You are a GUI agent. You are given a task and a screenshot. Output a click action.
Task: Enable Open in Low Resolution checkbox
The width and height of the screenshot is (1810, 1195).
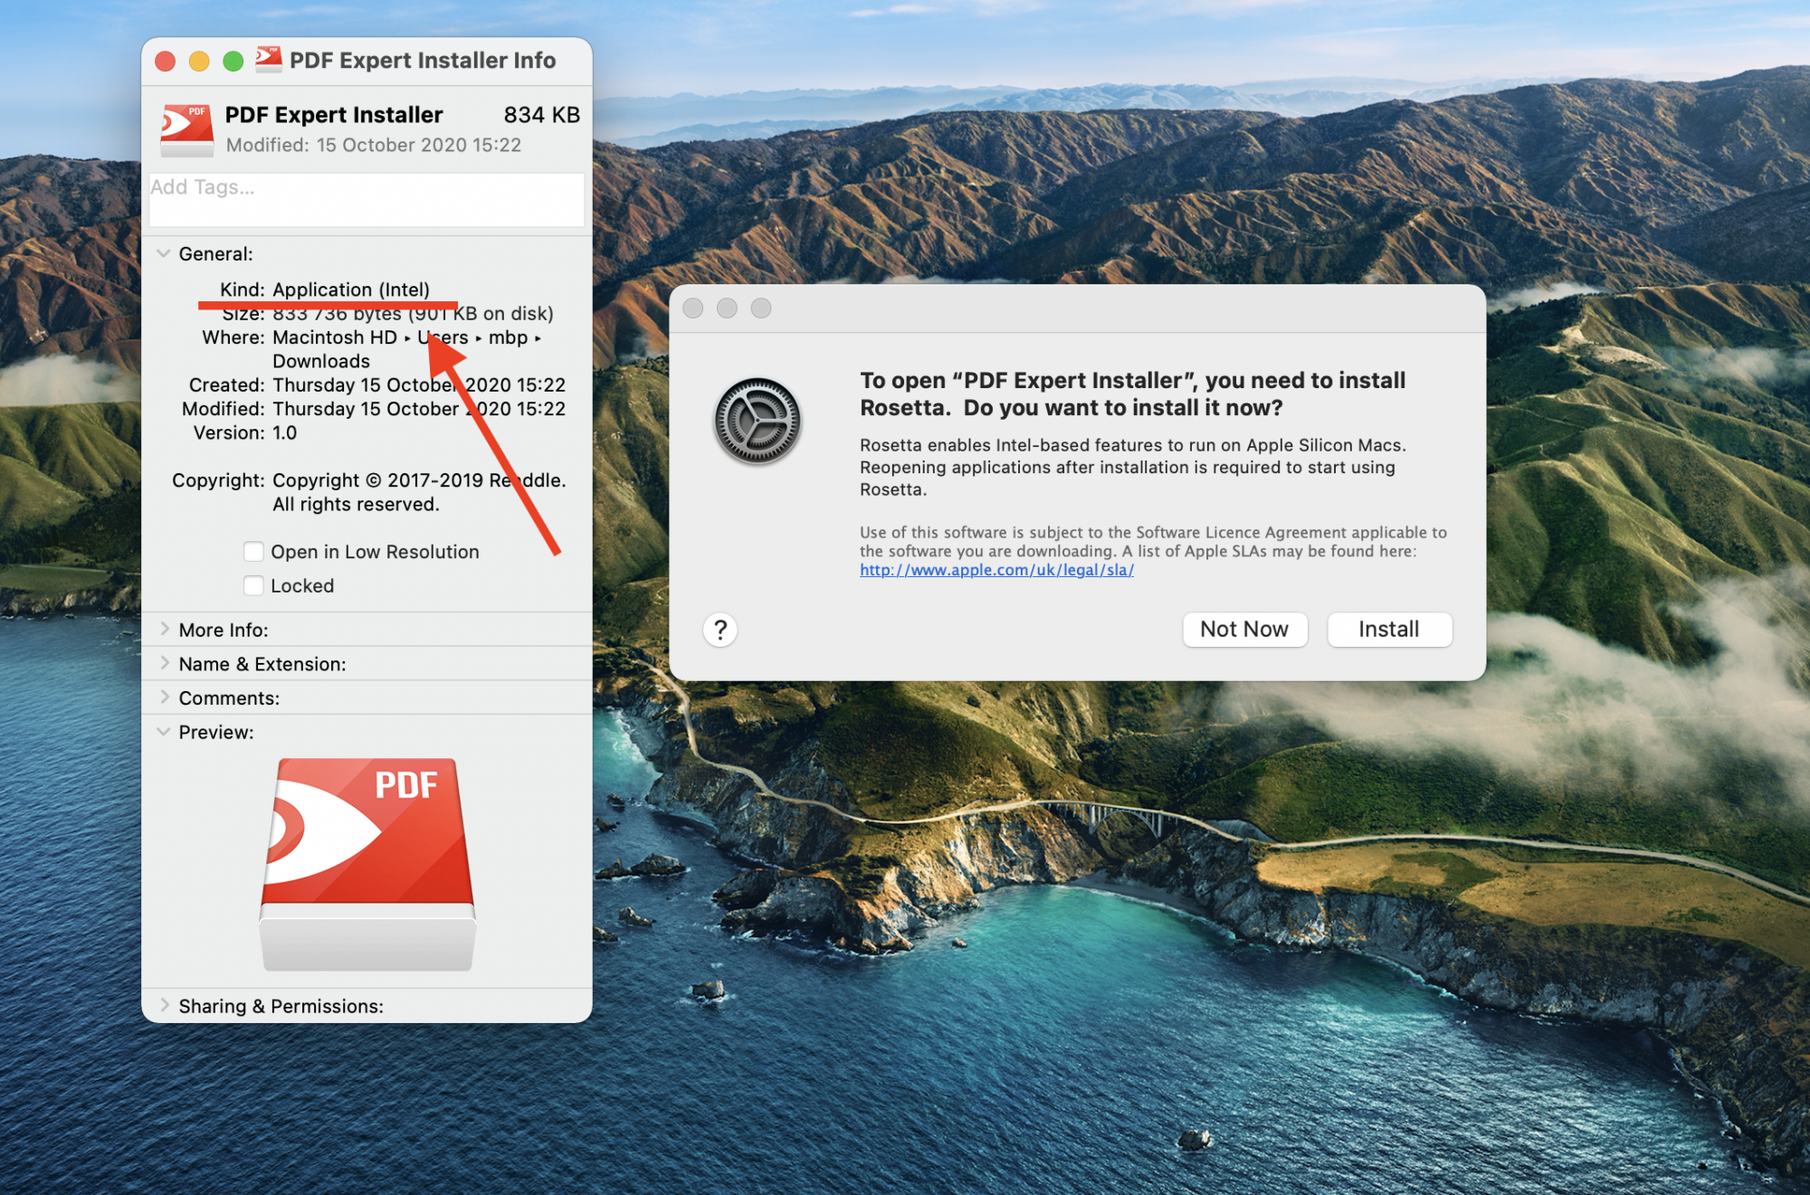point(253,552)
